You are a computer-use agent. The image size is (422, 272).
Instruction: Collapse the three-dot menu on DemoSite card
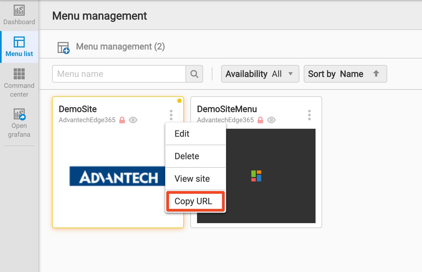[x=171, y=115]
